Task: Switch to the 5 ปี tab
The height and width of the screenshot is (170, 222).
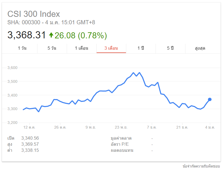Action: [x=170, y=48]
